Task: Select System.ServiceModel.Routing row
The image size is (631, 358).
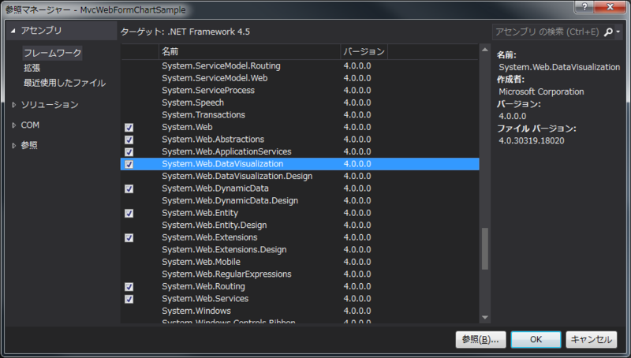Action: coord(300,66)
